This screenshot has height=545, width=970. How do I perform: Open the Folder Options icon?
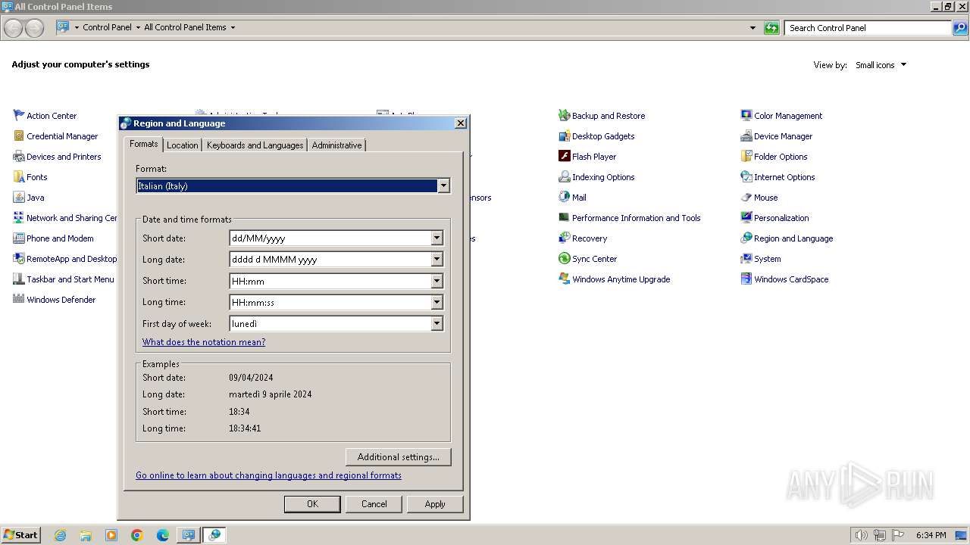746,157
